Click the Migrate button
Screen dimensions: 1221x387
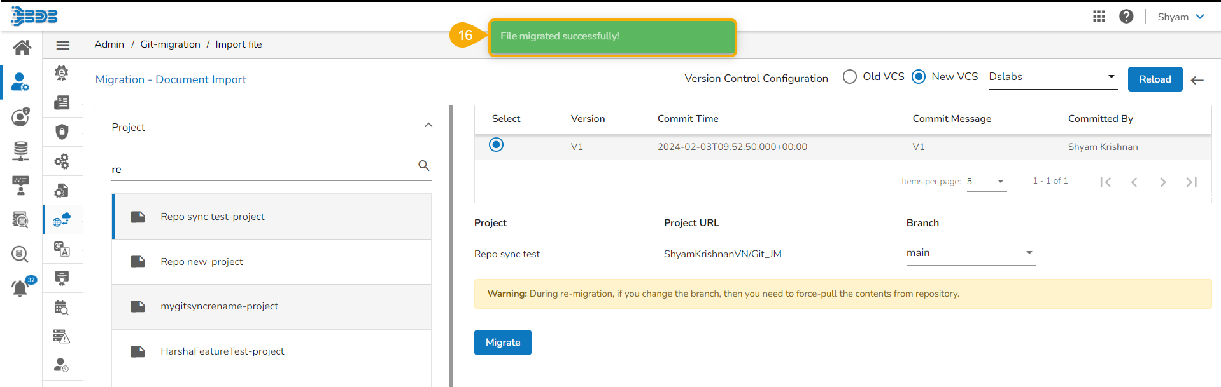point(502,343)
